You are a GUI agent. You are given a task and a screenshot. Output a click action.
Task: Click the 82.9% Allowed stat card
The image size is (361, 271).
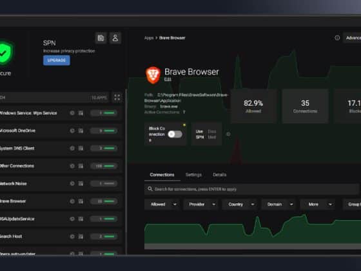[x=253, y=106]
